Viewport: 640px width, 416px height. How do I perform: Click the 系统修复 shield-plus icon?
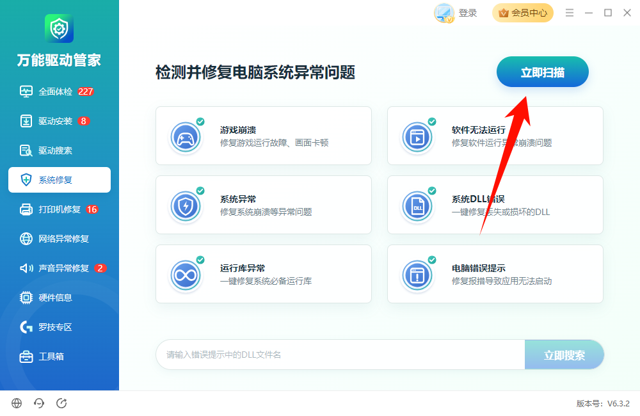[x=26, y=180]
